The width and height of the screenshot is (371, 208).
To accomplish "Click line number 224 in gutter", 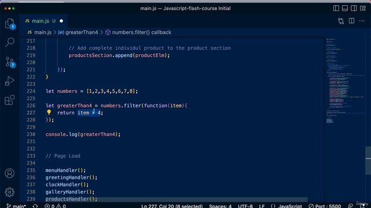I will click(x=31, y=91).
